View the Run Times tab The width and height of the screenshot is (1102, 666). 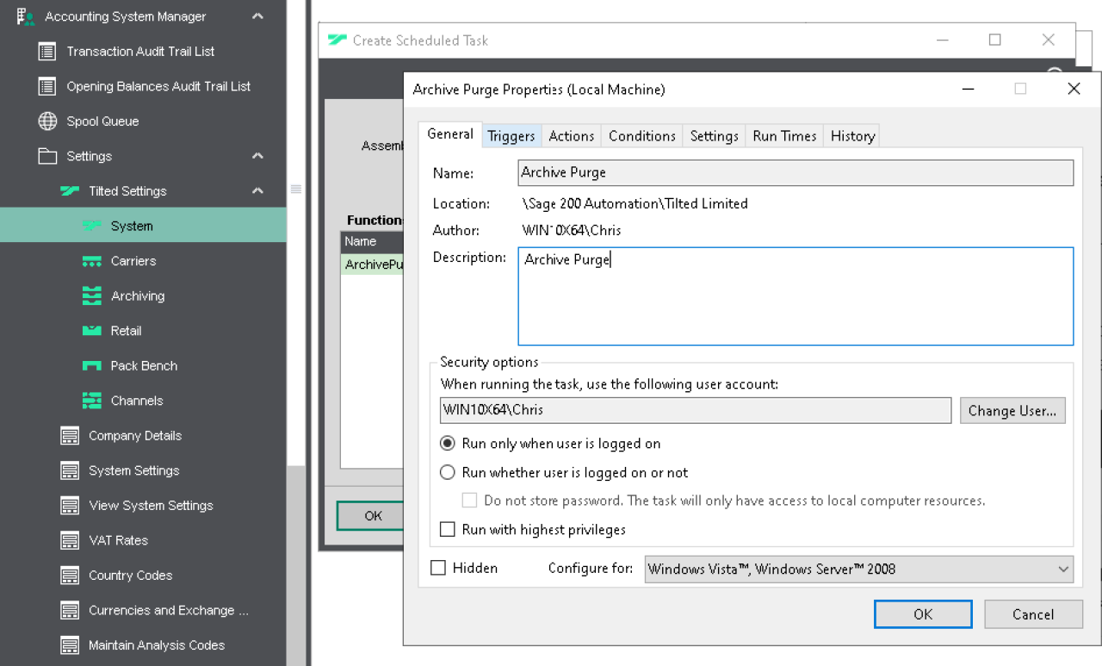(784, 136)
